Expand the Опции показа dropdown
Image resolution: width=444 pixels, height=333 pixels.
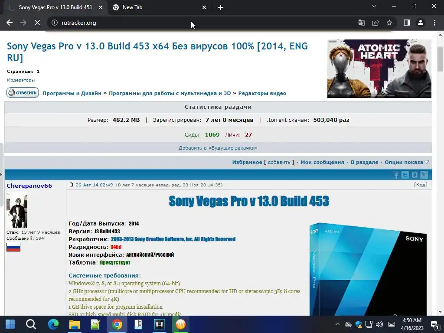(407, 162)
